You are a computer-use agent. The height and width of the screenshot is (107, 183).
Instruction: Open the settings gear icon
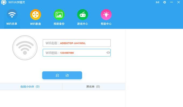[x=164, y=2]
